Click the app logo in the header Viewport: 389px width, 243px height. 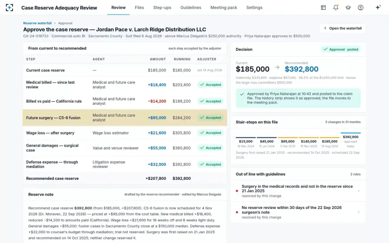coord(9,7)
